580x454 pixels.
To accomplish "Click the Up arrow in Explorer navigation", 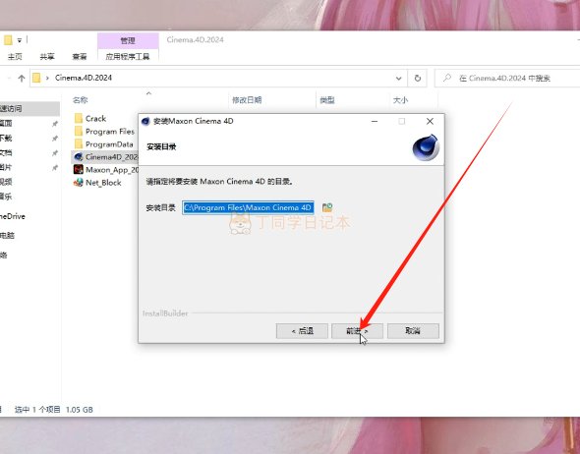I will pyautogui.click(x=21, y=78).
